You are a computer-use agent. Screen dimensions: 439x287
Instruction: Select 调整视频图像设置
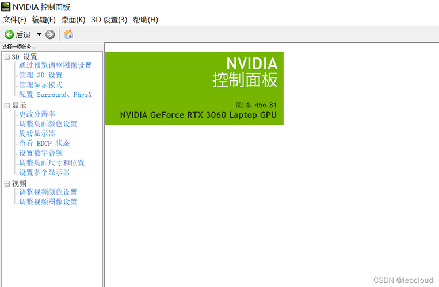point(48,202)
